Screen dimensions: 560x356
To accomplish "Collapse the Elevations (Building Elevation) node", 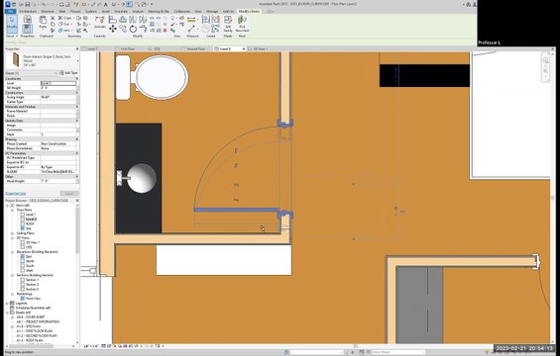I will click(13, 252).
